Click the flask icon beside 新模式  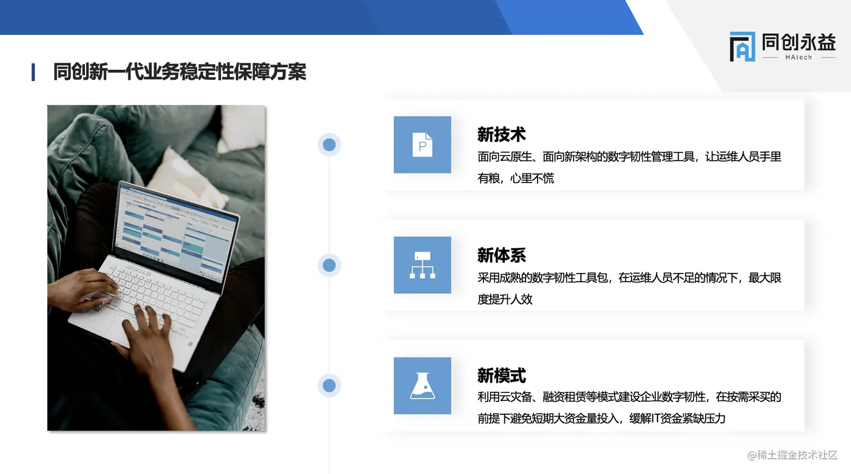coord(422,386)
